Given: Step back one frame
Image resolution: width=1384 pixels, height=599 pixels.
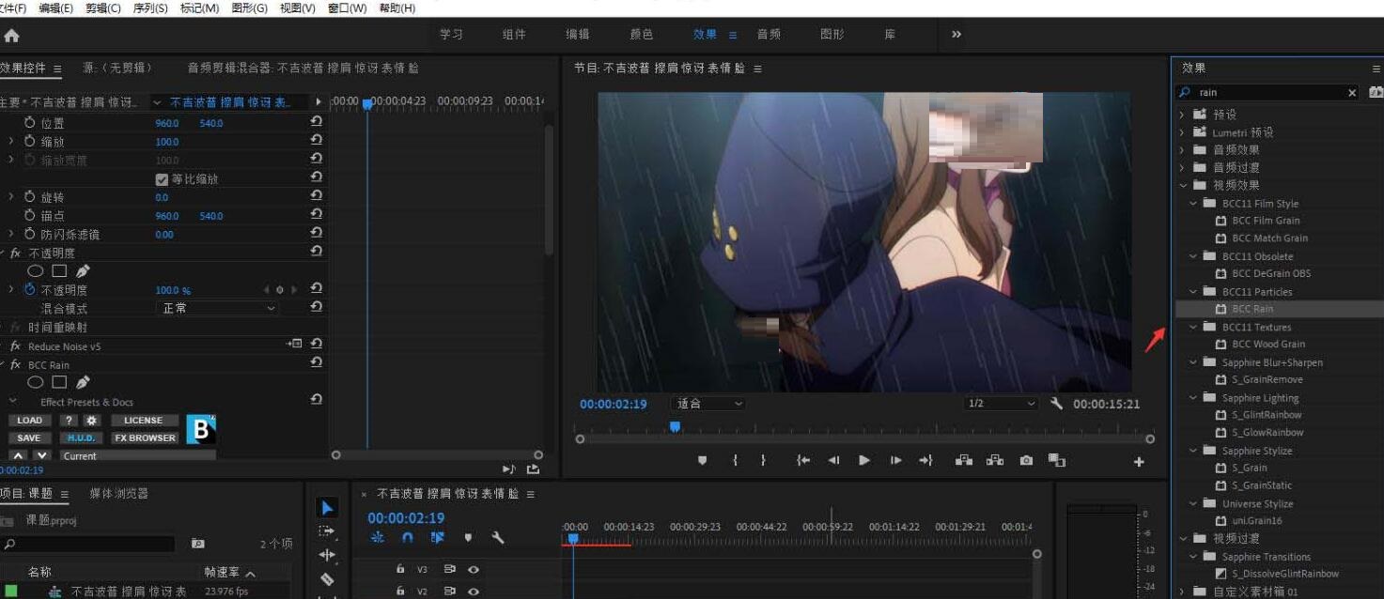Looking at the screenshot, I should 833,460.
